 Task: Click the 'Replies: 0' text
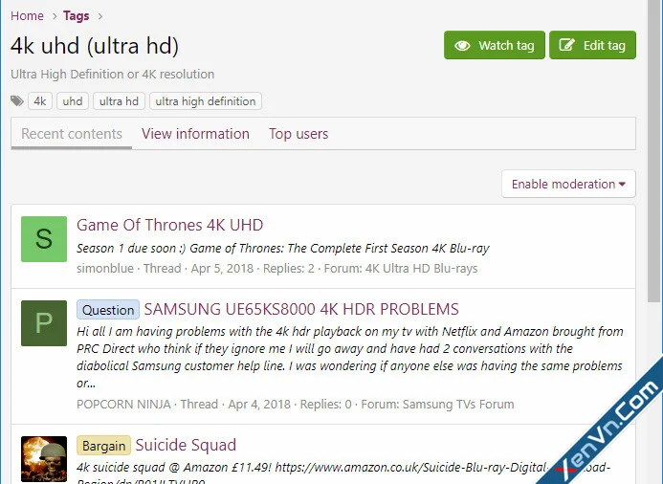coord(325,404)
